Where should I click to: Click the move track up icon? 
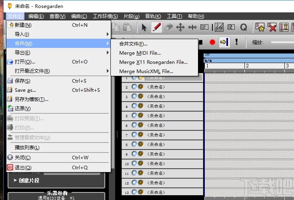coord(284,27)
